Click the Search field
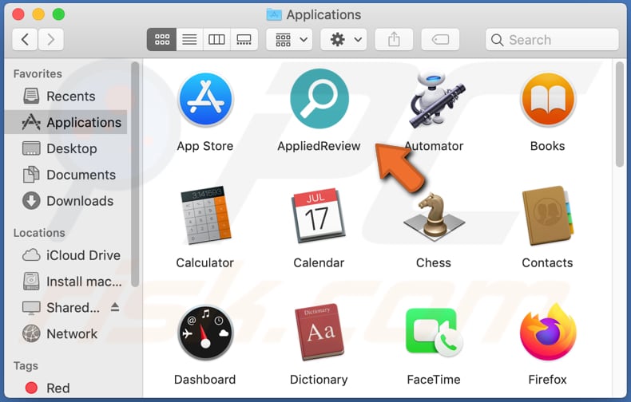The height and width of the screenshot is (402, 631). pos(552,39)
